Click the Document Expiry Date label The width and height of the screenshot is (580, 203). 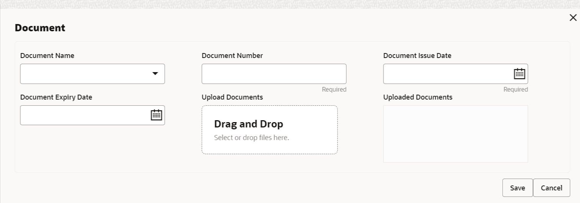click(x=56, y=97)
